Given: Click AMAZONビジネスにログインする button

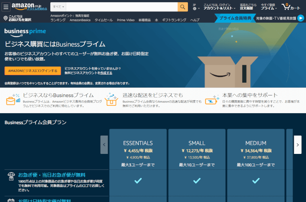Looking at the screenshot, I should (x=32, y=70).
